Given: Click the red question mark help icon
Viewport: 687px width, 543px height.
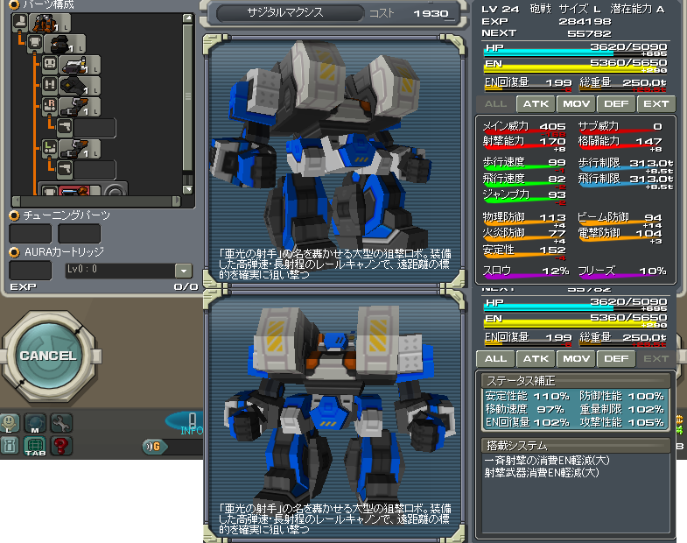Looking at the screenshot, I should (x=60, y=446).
